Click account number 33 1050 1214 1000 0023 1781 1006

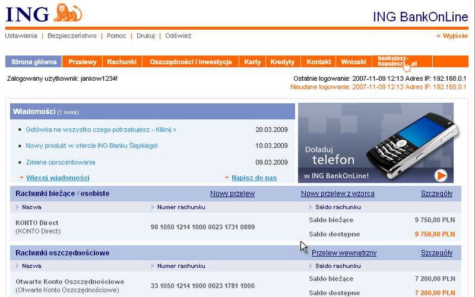tap(202, 286)
